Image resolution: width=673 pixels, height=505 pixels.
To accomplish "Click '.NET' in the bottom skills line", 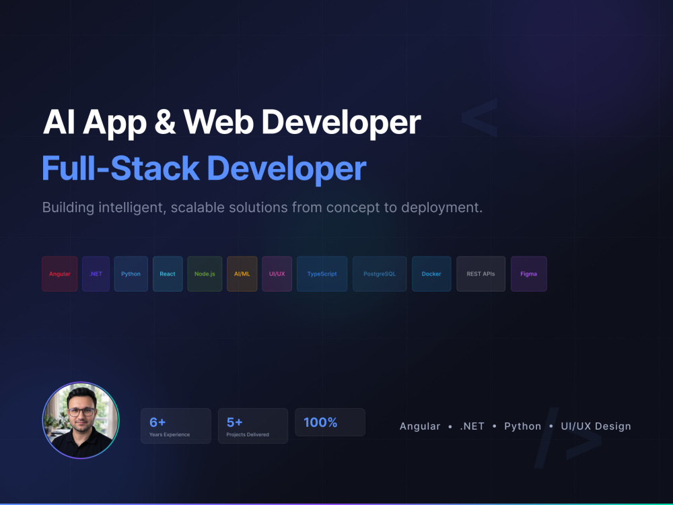I will (x=472, y=426).
